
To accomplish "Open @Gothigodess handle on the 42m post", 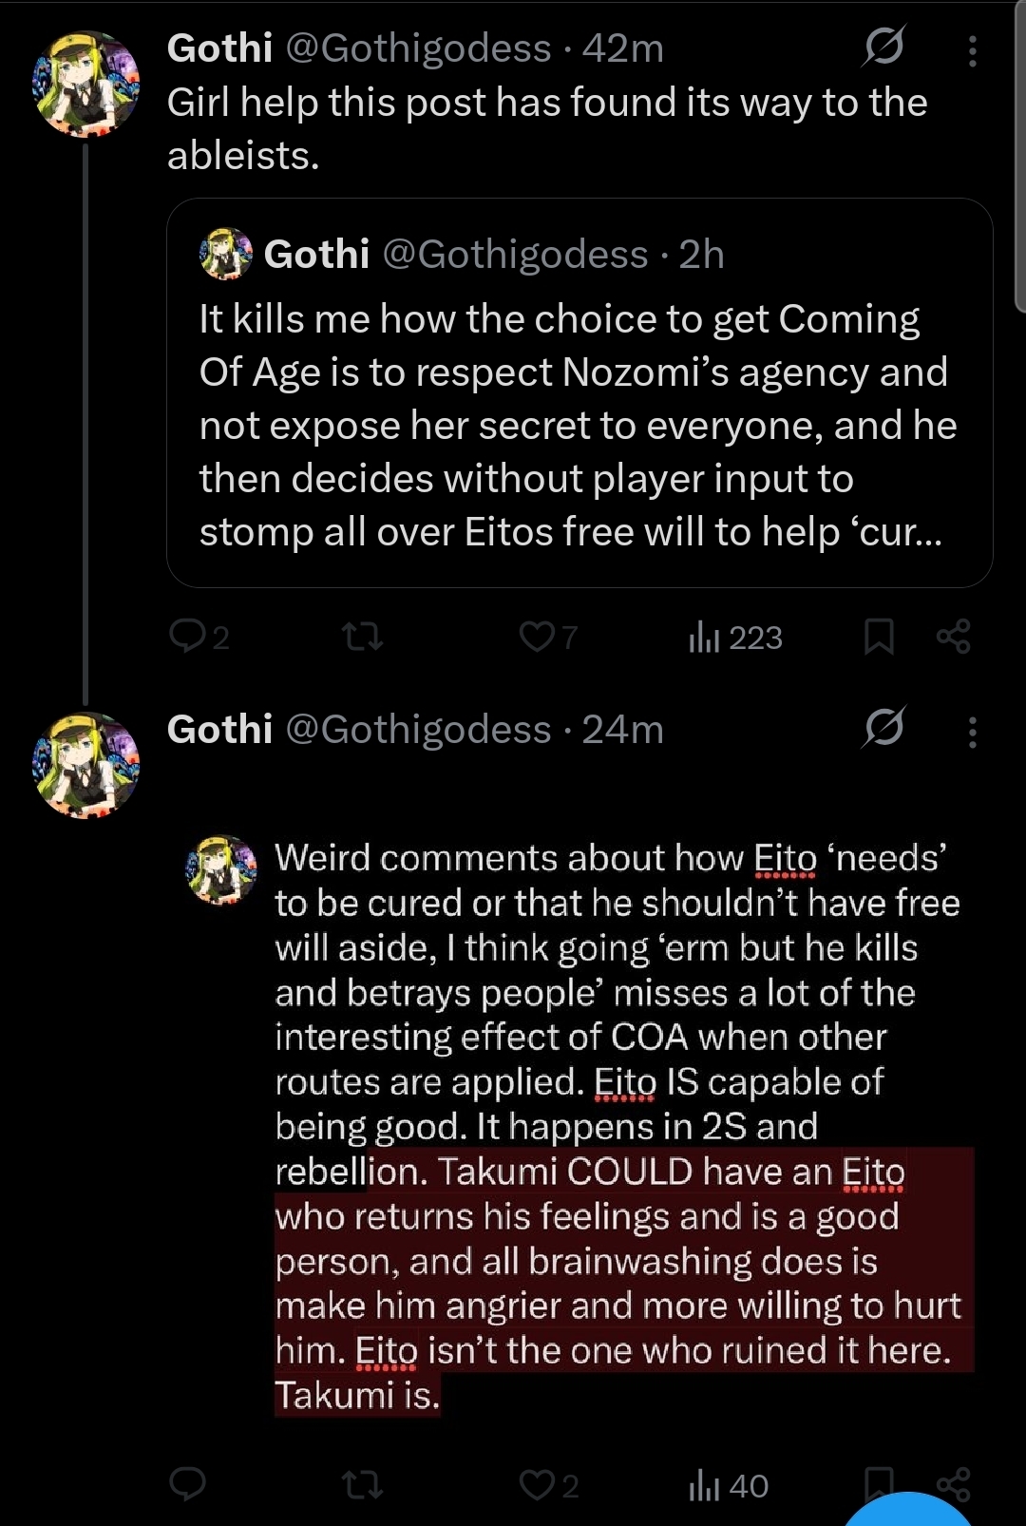I will [x=418, y=48].
